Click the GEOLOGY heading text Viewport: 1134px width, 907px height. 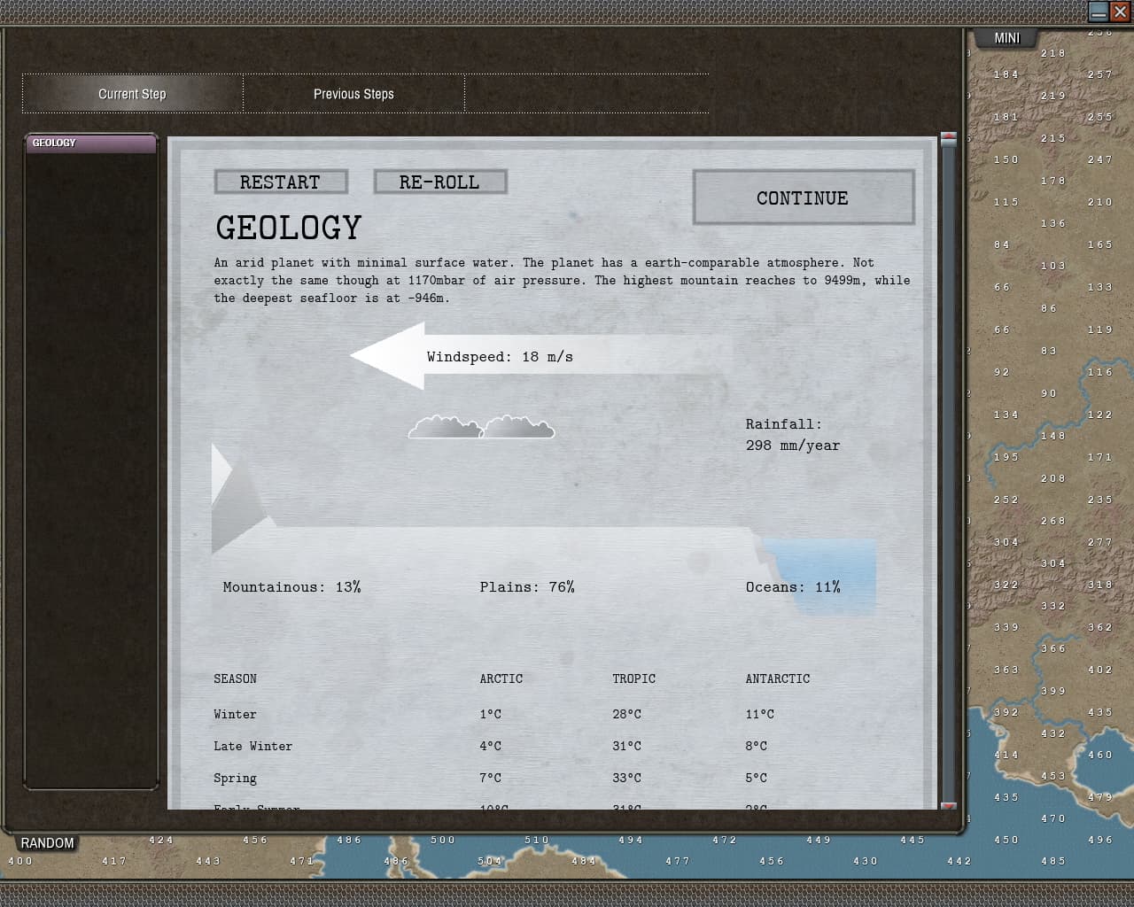point(289,229)
